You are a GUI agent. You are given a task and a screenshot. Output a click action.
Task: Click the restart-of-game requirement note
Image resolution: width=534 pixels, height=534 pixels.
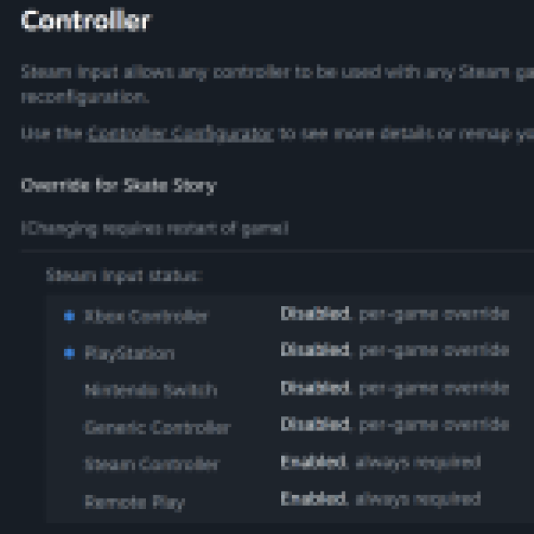pyautogui.click(x=154, y=228)
